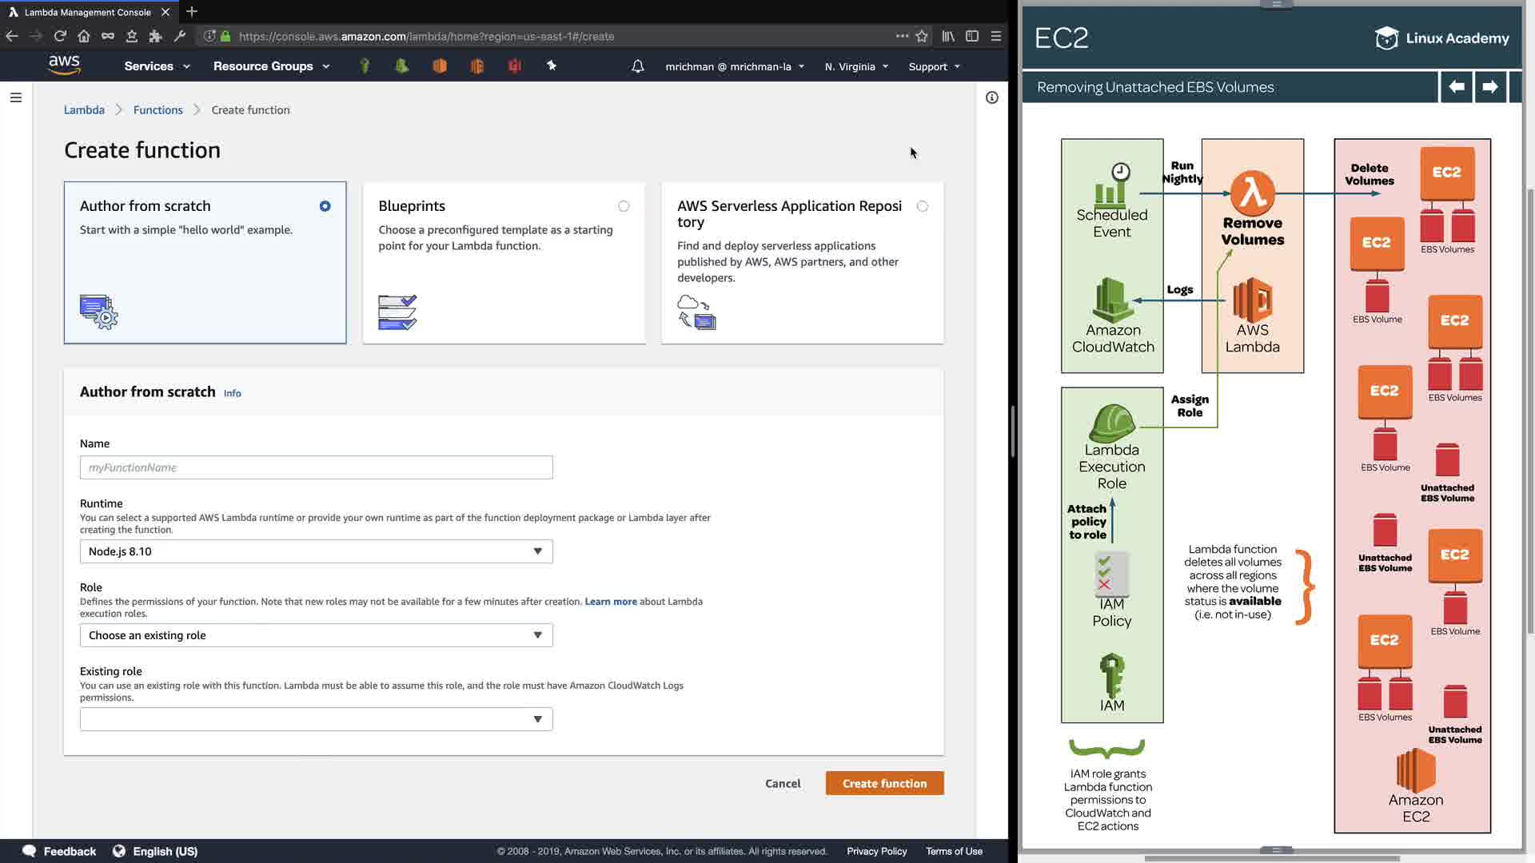Open the Runtime Node.js 8.10 dropdown

tap(316, 551)
